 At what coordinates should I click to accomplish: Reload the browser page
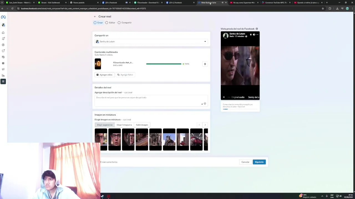click(x=12, y=8)
